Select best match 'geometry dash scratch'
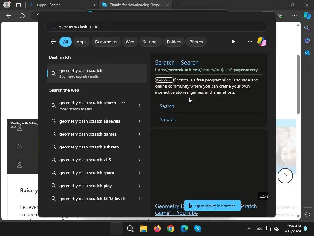Viewport: 314px width, 236px height. 97,73
